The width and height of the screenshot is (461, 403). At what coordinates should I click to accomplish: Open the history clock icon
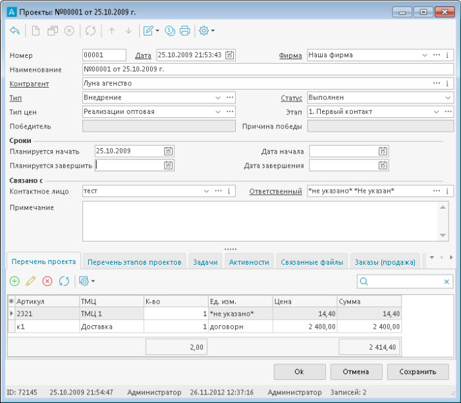click(x=170, y=31)
